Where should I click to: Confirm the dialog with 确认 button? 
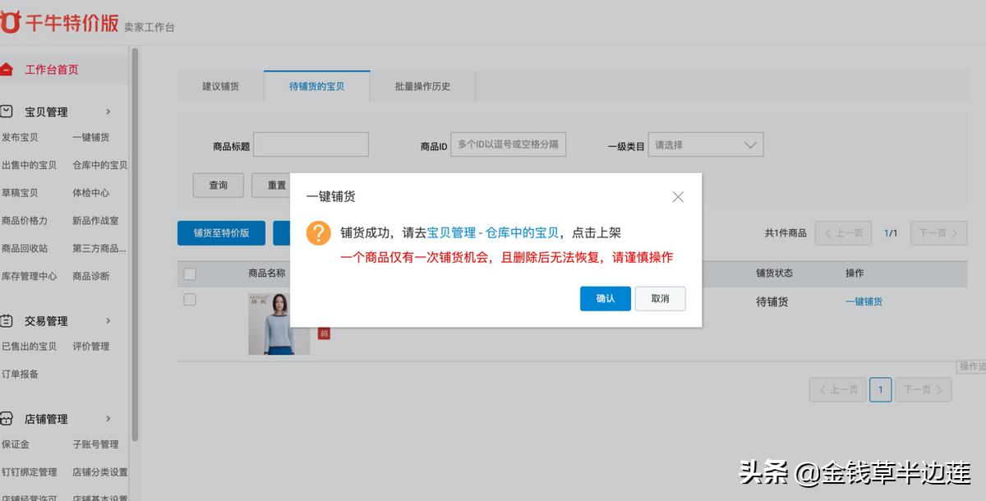605,298
